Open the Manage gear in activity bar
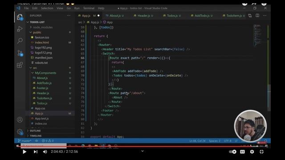The height and width of the screenshot is (160, 285). click(20, 132)
